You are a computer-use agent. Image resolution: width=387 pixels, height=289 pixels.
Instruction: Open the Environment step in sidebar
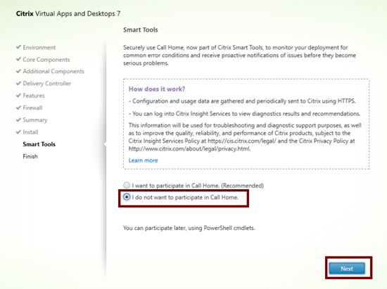point(39,47)
